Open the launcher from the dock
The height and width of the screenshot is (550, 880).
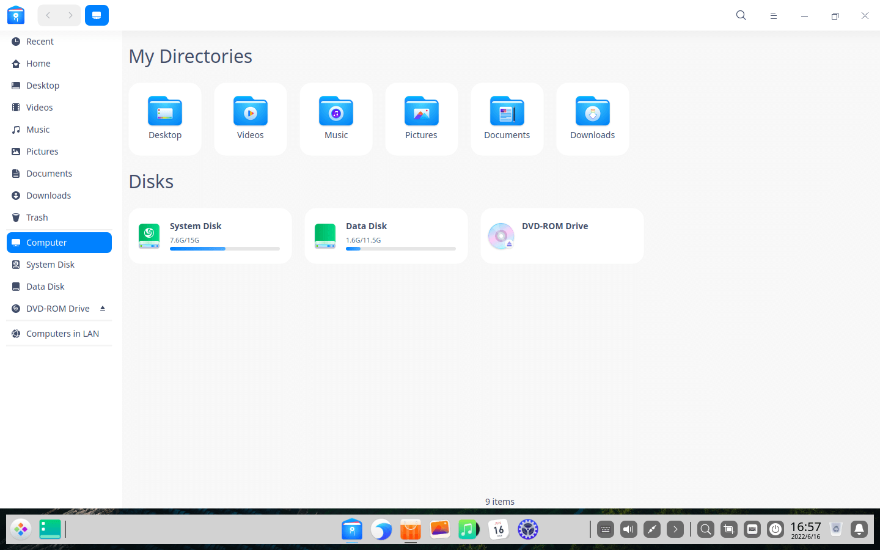click(21, 529)
